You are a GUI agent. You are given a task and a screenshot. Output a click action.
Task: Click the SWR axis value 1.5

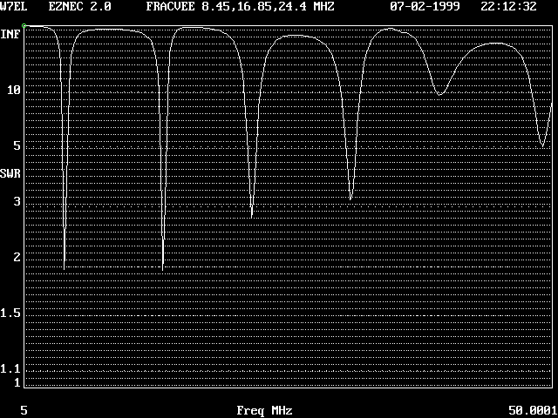point(10,313)
